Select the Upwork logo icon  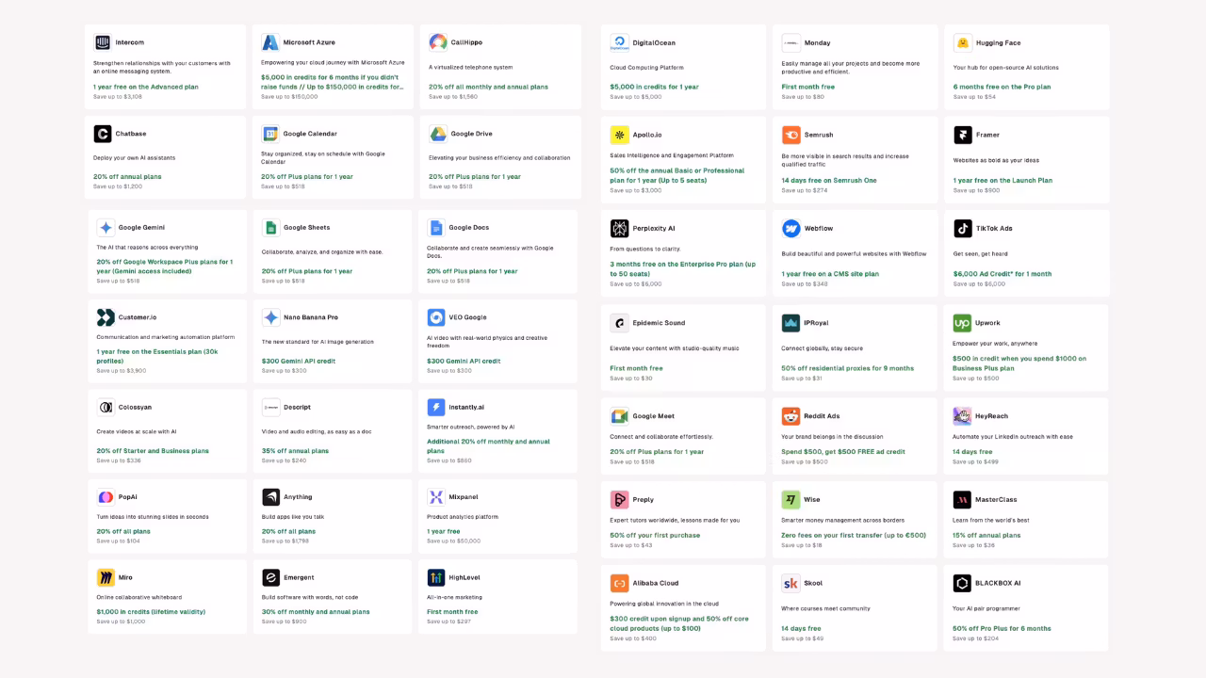pos(962,323)
